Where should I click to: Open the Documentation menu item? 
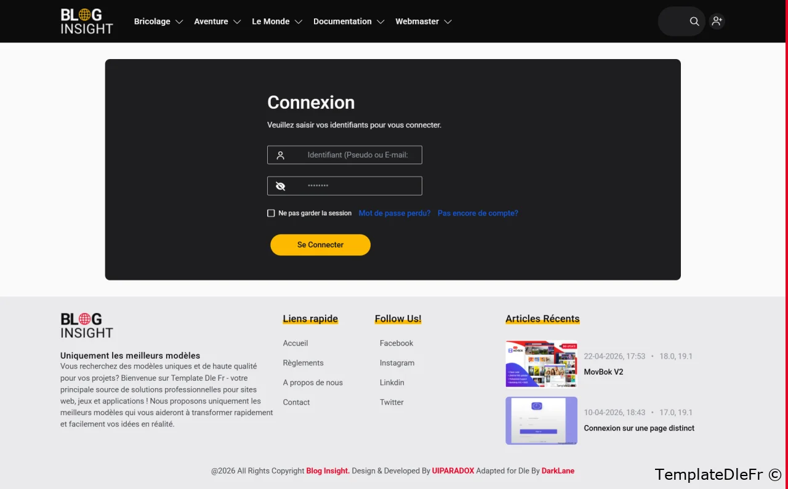click(348, 22)
